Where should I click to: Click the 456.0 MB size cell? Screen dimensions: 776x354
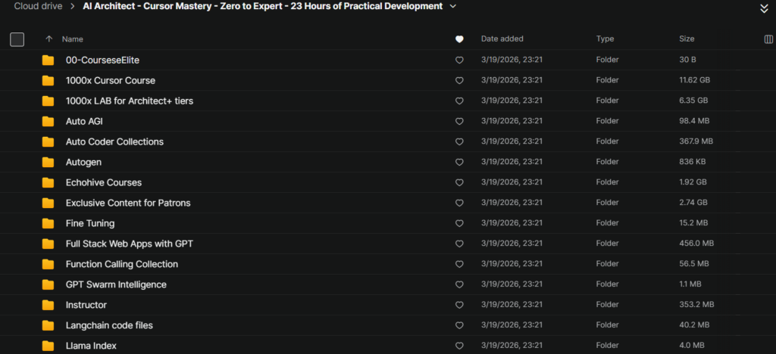696,244
